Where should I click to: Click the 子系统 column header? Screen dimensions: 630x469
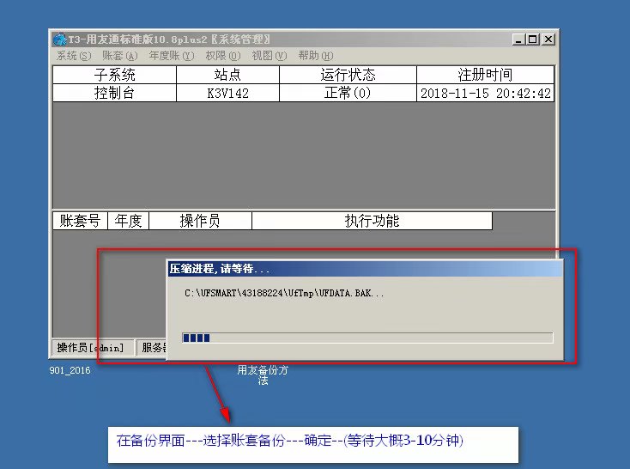coord(114,75)
